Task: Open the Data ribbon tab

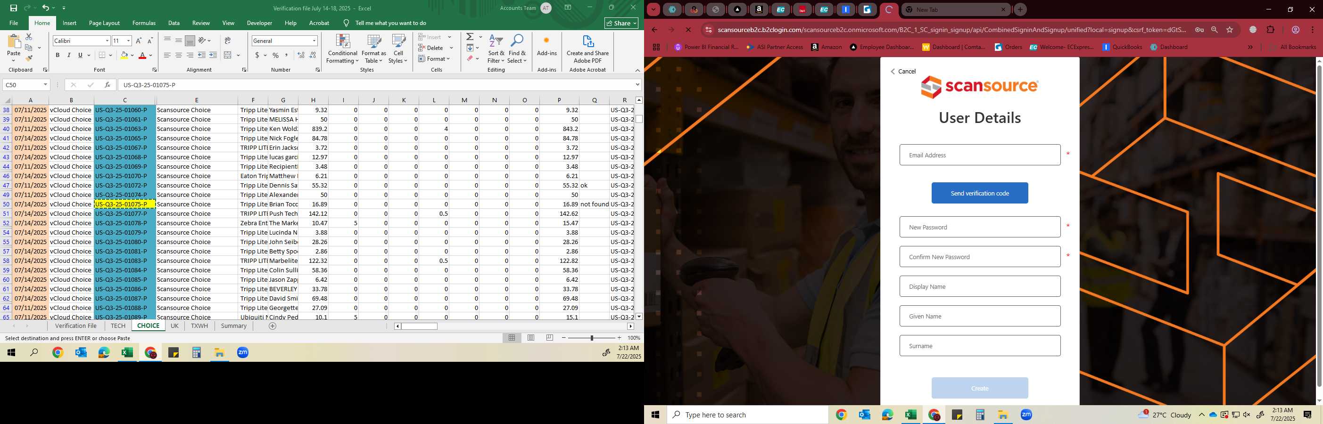Action: tap(174, 23)
